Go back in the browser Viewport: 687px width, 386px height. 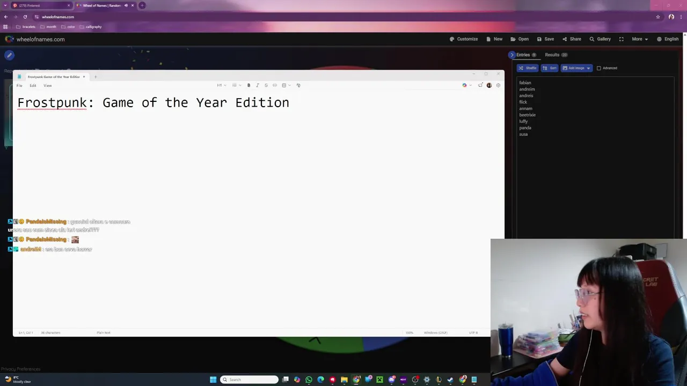tap(6, 17)
